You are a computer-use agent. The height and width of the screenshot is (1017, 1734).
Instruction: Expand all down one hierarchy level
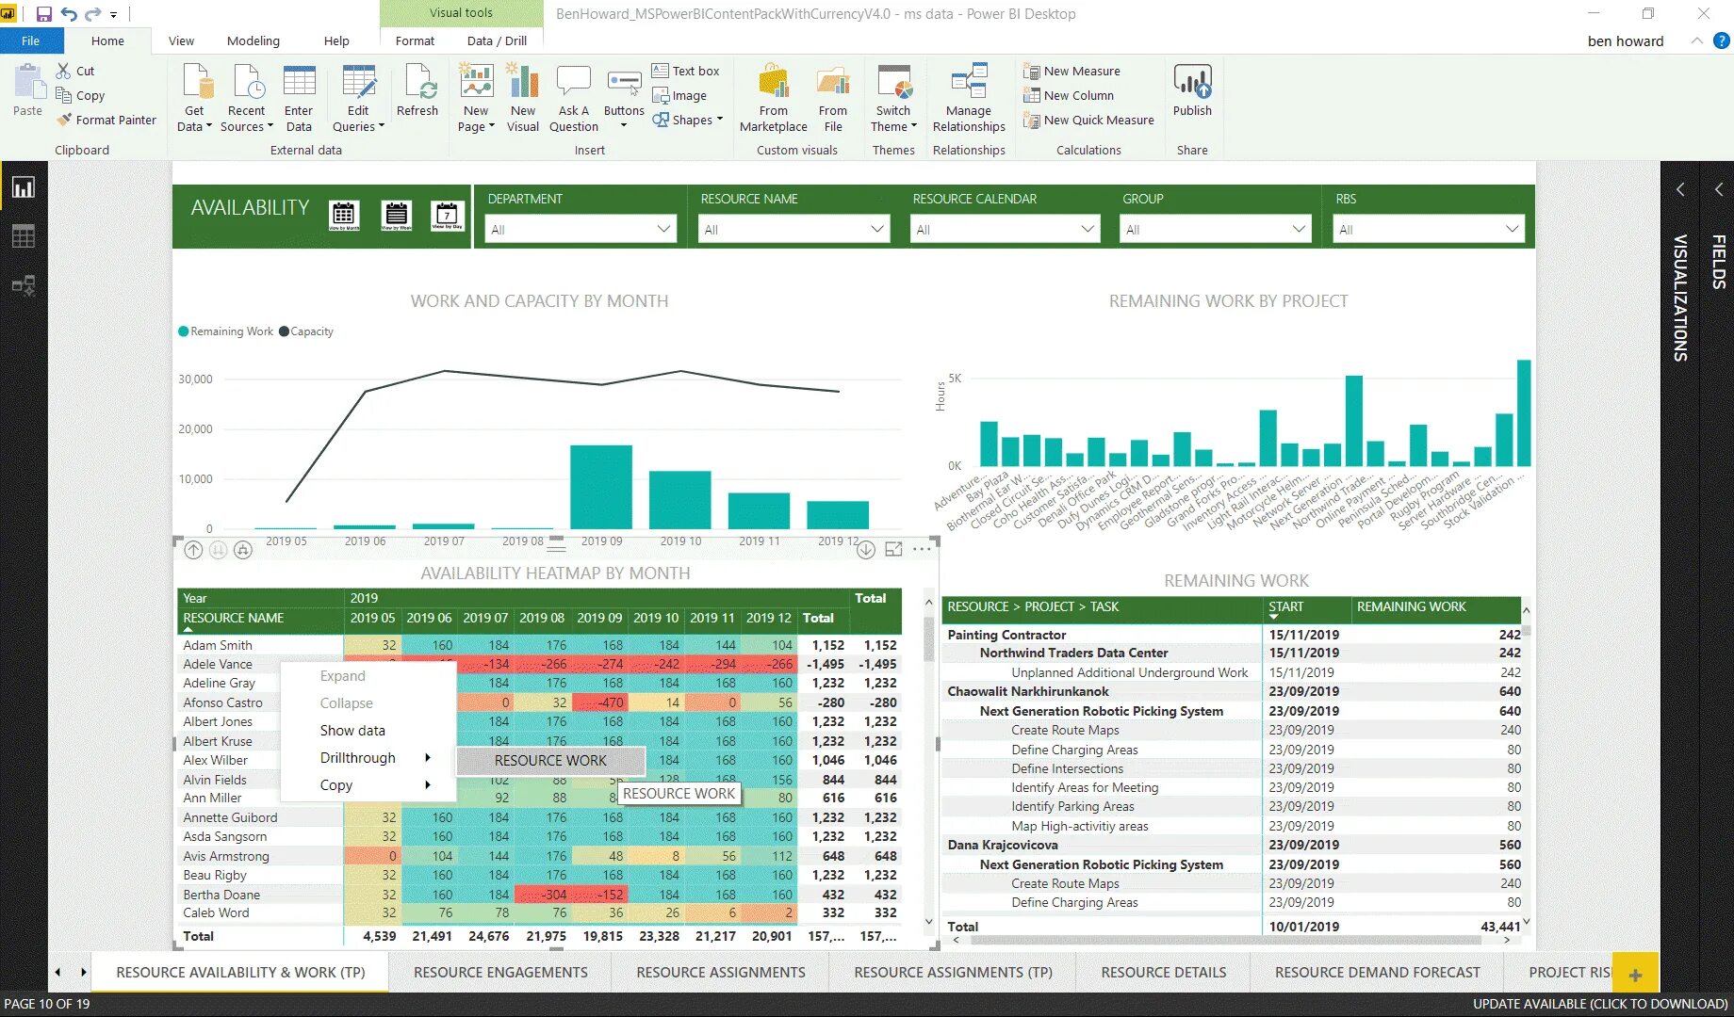tap(243, 550)
